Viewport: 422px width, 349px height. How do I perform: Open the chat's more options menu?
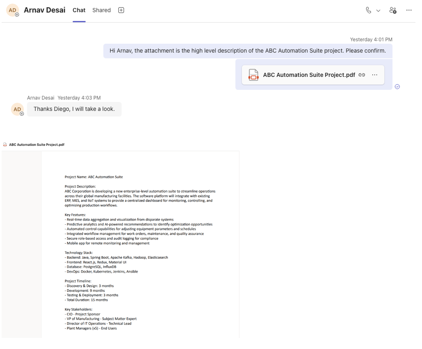[409, 10]
